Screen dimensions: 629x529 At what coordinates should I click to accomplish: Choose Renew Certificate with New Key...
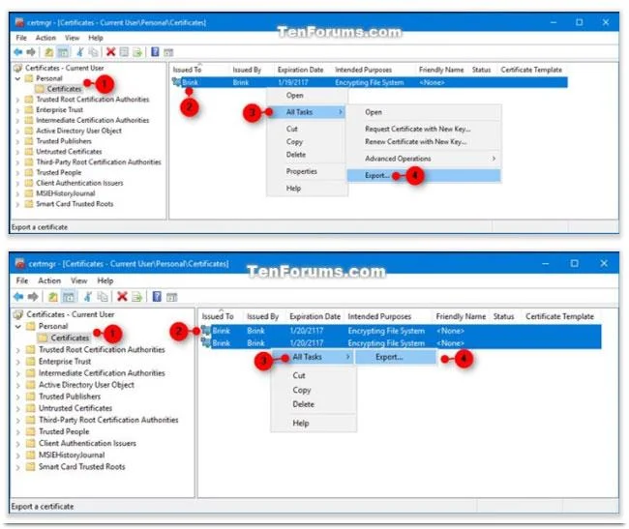coord(415,142)
